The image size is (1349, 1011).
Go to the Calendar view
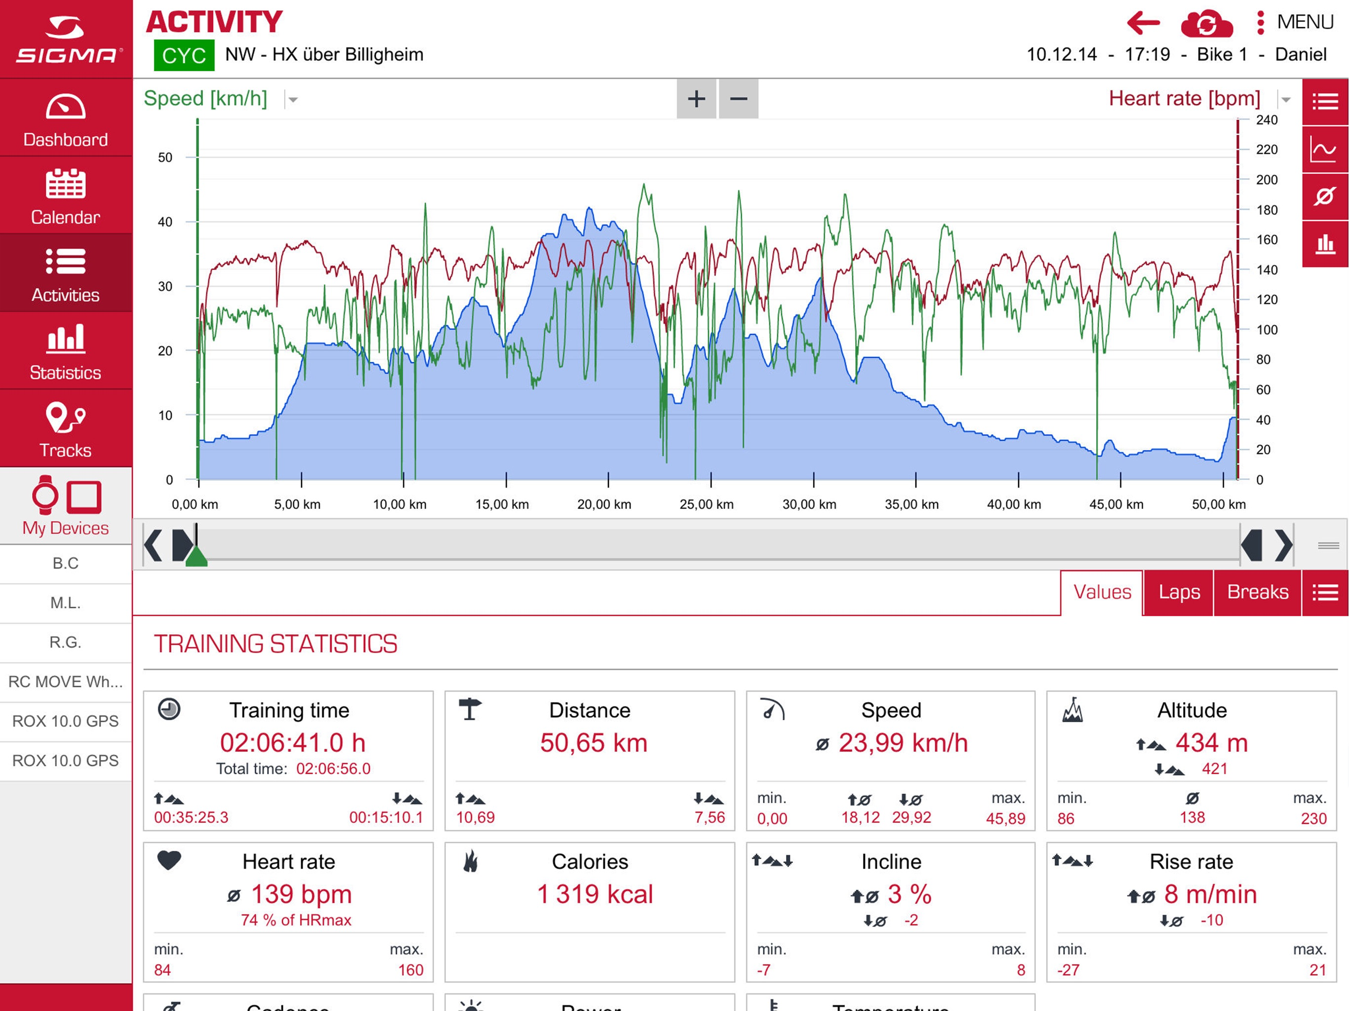(66, 197)
